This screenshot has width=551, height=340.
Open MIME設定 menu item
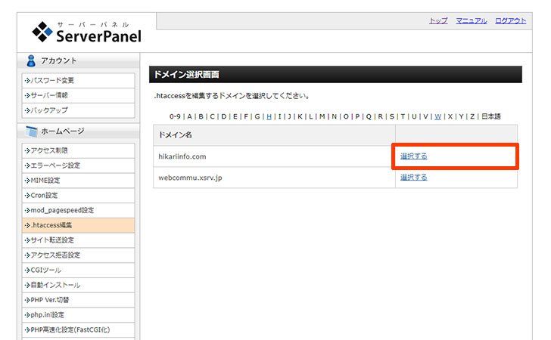(78, 181)
